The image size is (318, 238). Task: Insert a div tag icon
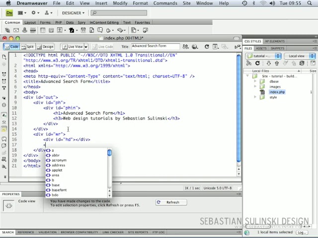pyautogui.click(x=51, y=30)
